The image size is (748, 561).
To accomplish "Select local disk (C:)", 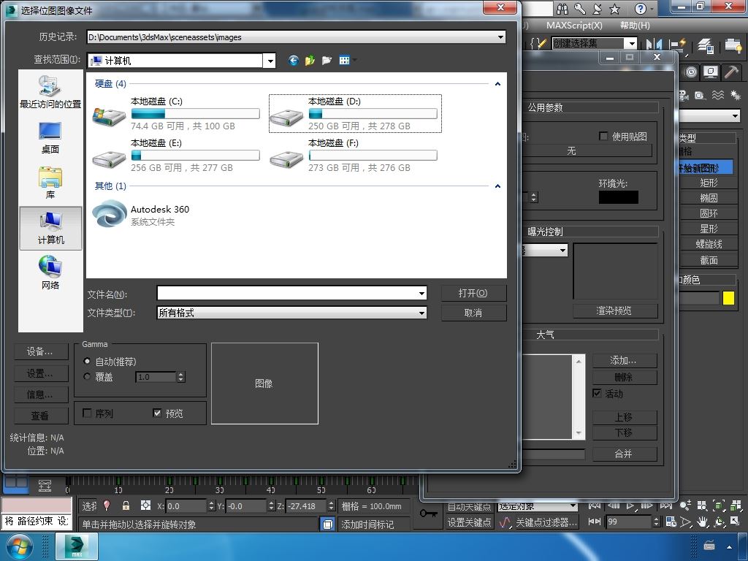I will coord(177,113).
